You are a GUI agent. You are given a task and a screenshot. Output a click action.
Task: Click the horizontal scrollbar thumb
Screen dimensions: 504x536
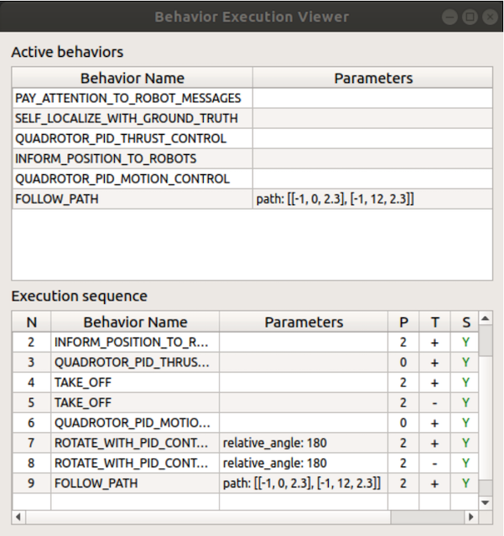click(x=202, y=517)
